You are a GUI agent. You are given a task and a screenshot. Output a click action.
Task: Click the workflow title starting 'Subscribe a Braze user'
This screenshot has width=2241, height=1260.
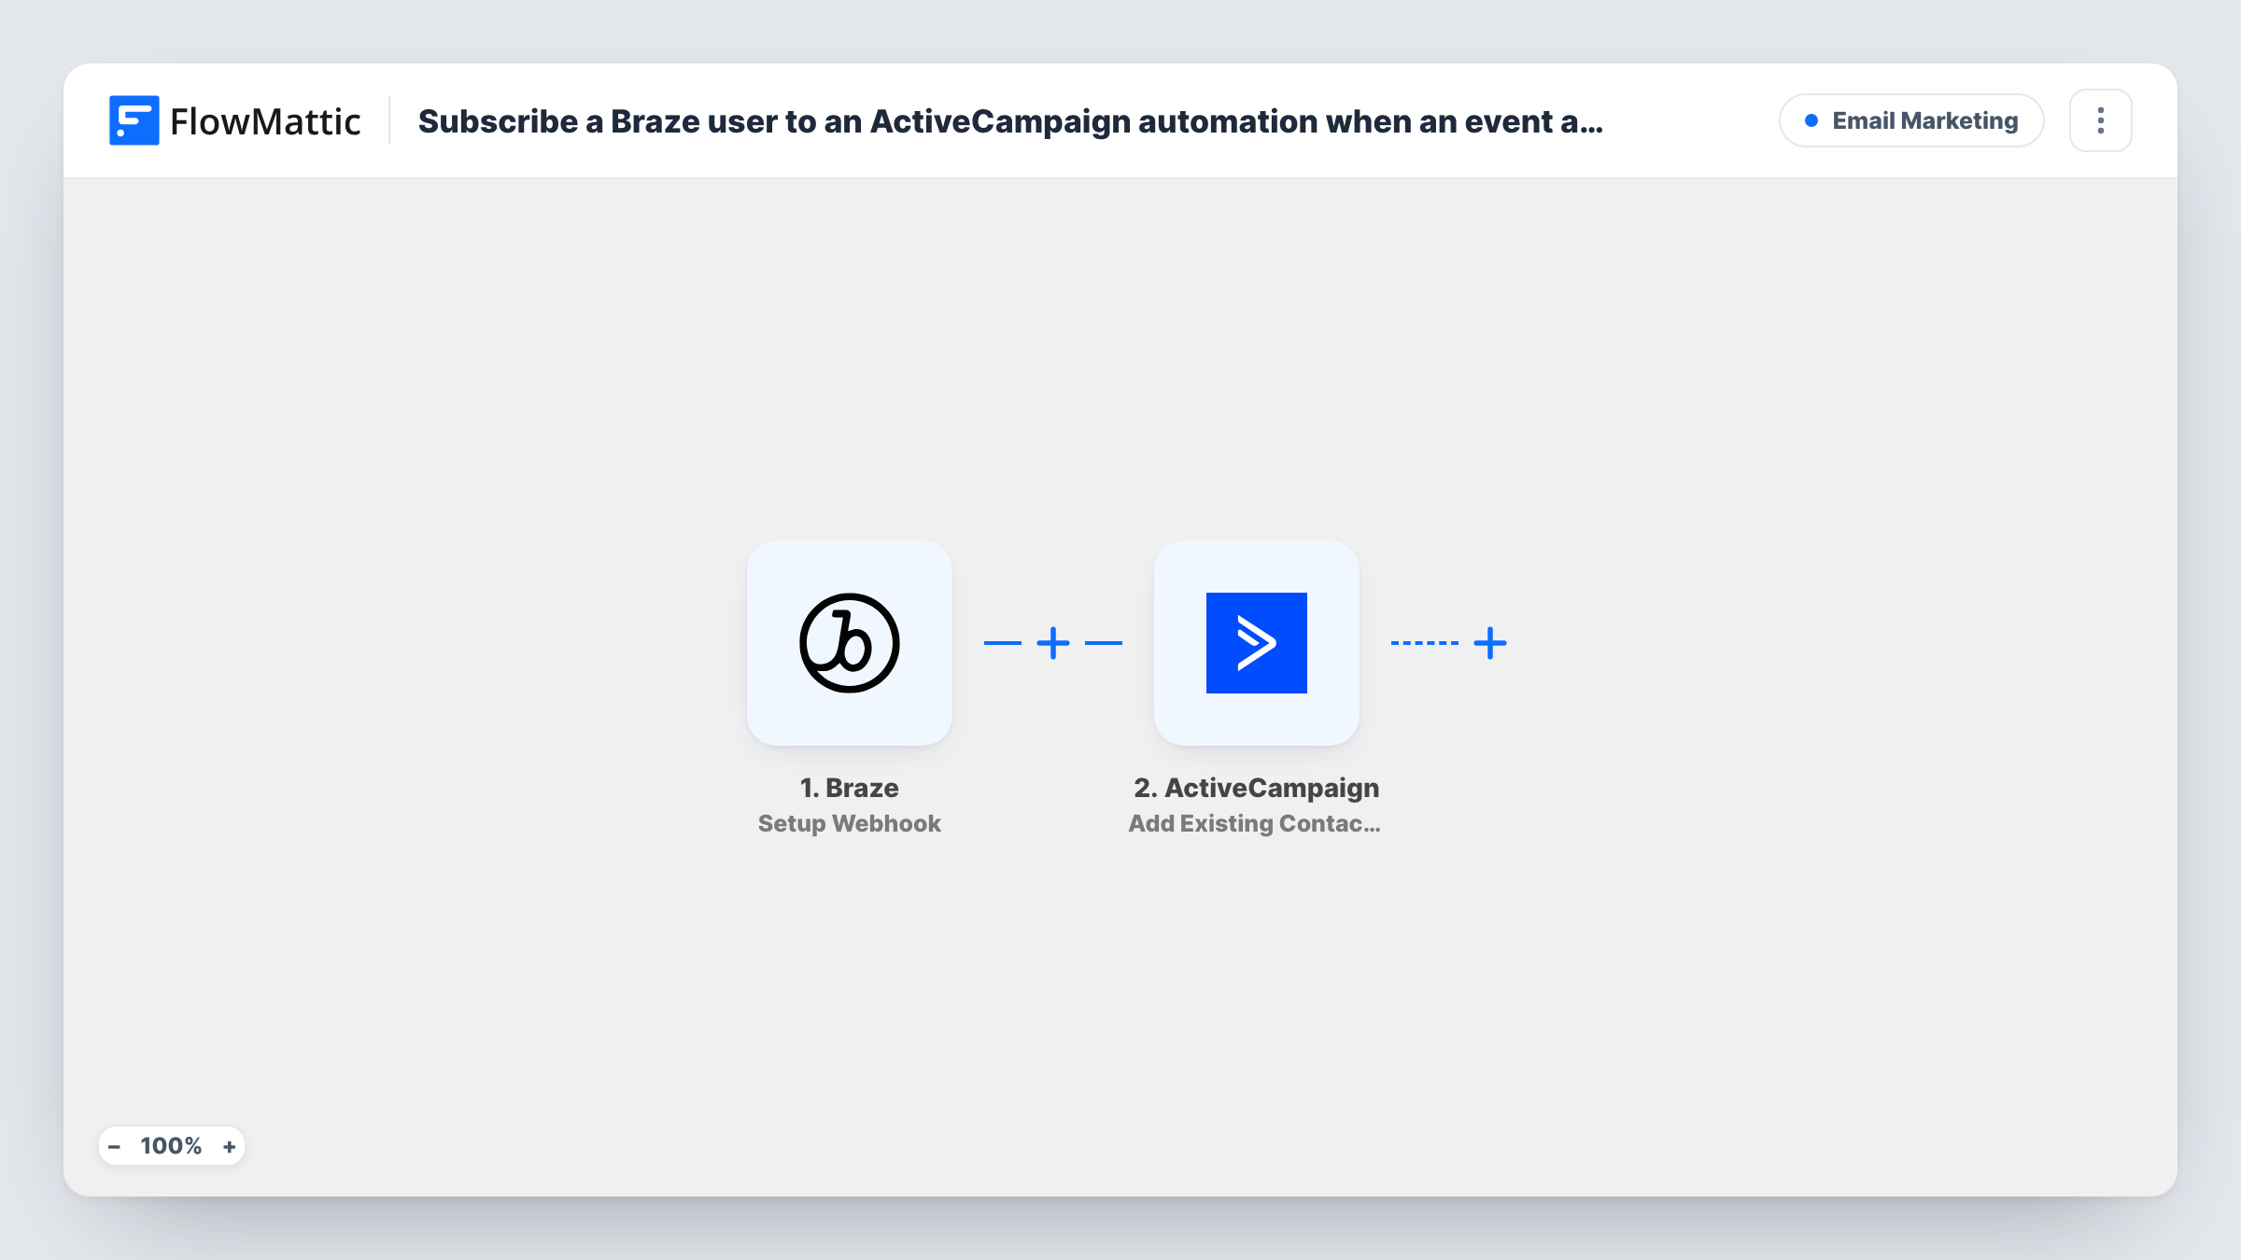[x=1010, y=121]
